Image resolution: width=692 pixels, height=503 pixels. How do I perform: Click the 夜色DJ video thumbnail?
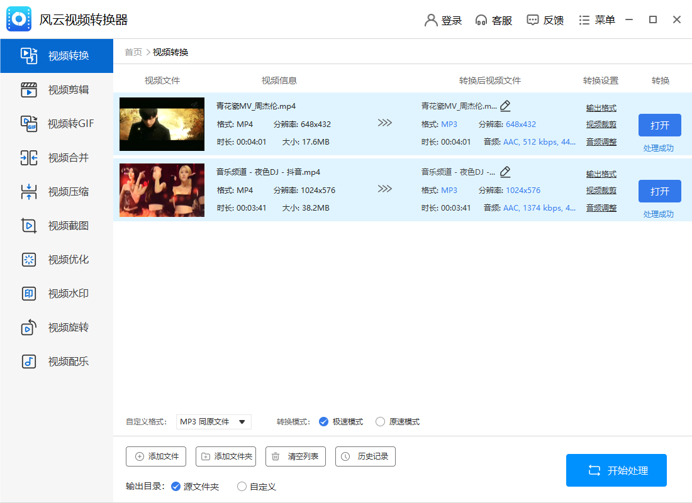click(162, 189)
